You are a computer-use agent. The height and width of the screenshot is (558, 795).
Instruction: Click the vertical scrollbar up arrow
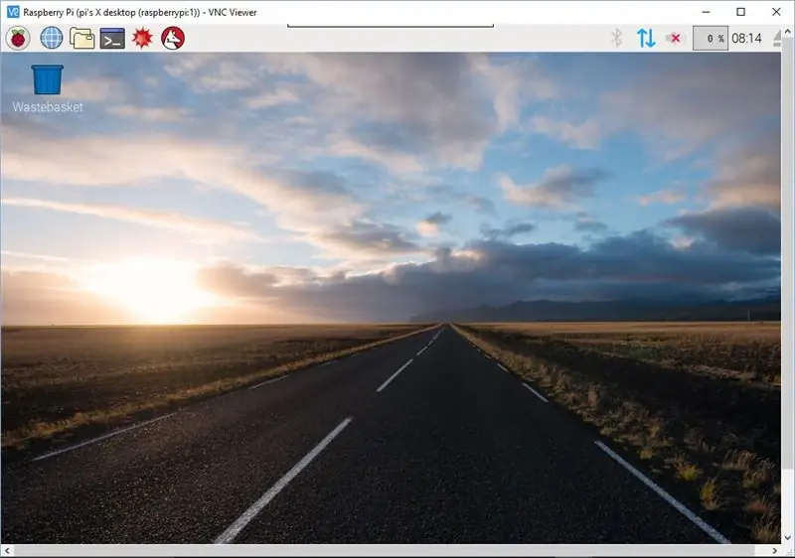pyautogui.click(x=788, y=32)
